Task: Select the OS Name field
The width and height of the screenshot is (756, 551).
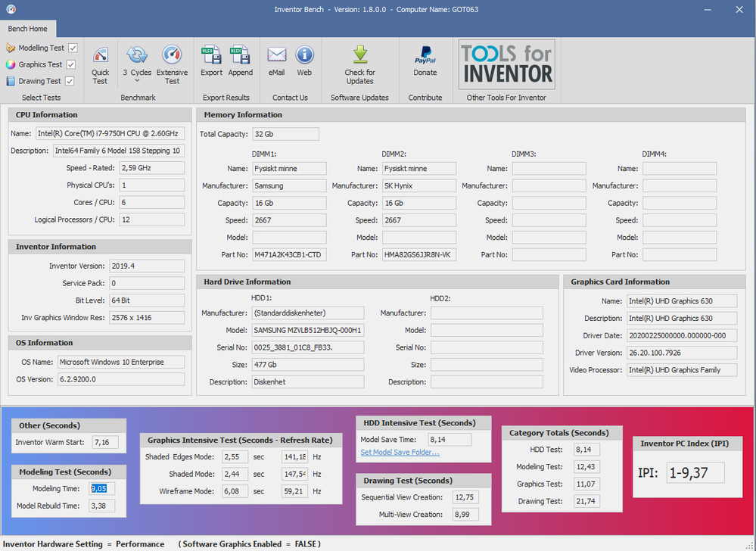Action: point(121,362)
